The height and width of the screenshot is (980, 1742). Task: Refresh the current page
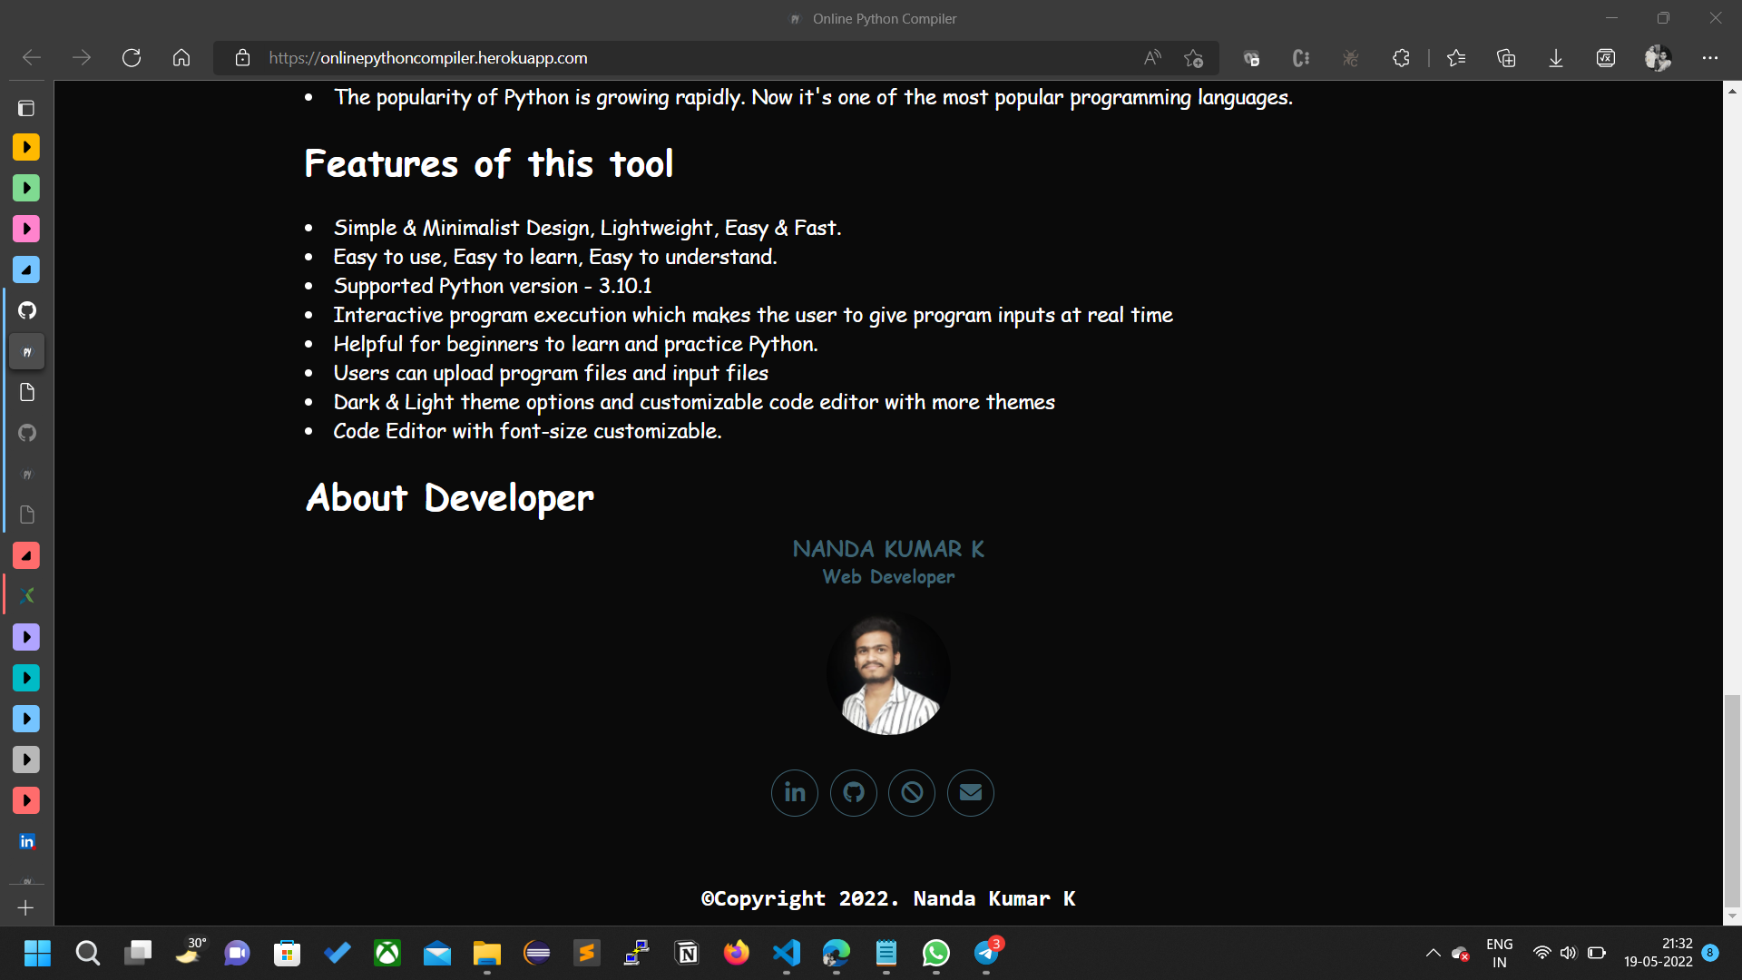coord(131,57)
